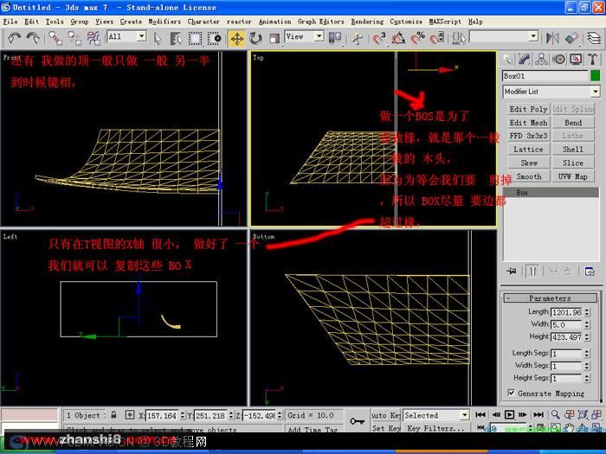Click the Edit Poly modifier button
The width and height of the screenshot is (606, 454).
click(528, 109)
